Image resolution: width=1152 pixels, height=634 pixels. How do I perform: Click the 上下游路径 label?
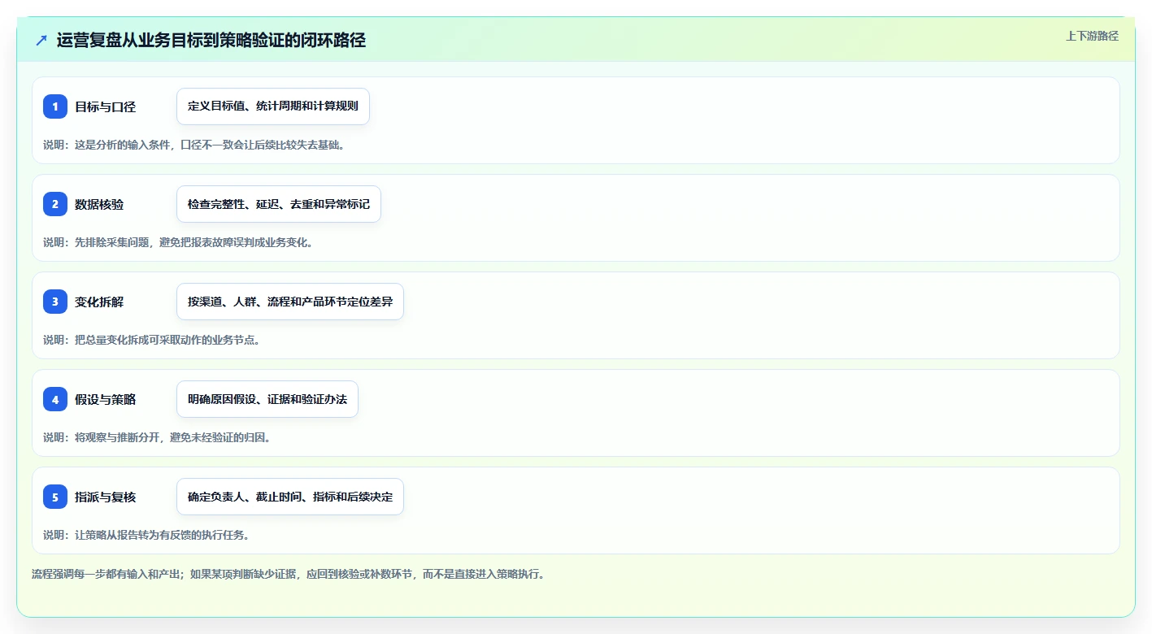pos(1092,36)
